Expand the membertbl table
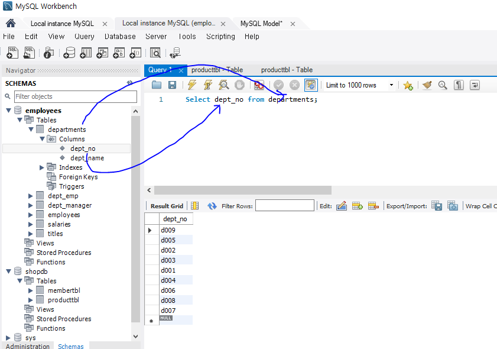Image resolution: width=497 pixels, height=349 pixels. point(30,290)
